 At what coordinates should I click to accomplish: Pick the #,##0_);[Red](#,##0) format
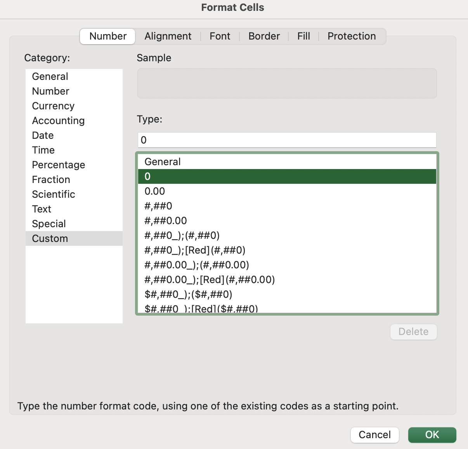(x=195, y=250)
